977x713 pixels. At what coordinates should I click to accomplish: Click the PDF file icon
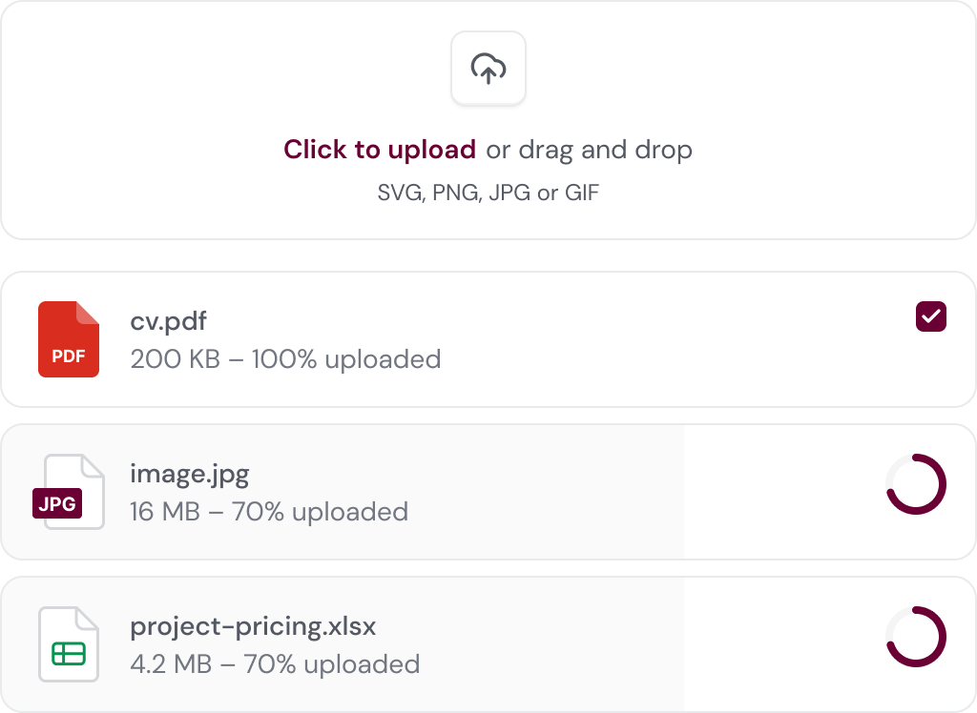click(69, 338)
